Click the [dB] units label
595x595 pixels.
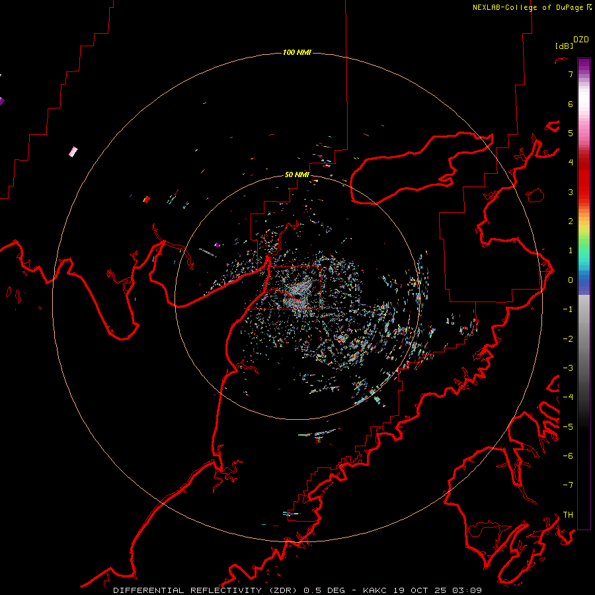(x=564, y=46)
